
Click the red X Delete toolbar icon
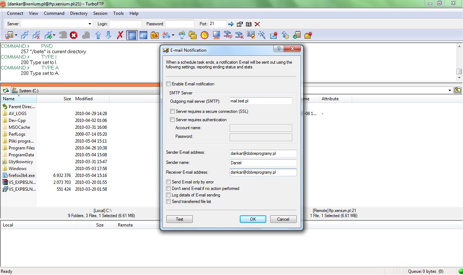pyautogui.click(x=120, y=35)
